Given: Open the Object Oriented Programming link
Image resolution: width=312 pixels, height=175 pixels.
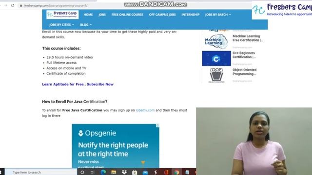Looking at the screenshot, I should (x=244, y=72).
